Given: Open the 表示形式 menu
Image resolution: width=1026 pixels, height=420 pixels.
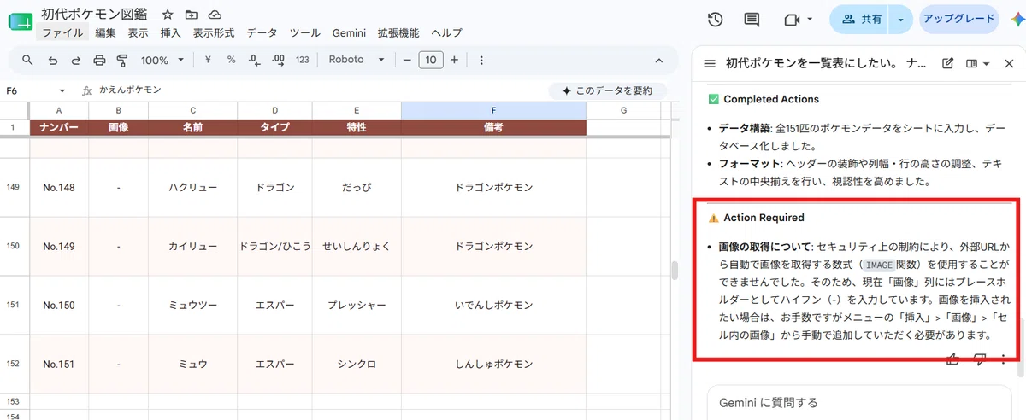Looking at the screenshot, I should 214,33.
